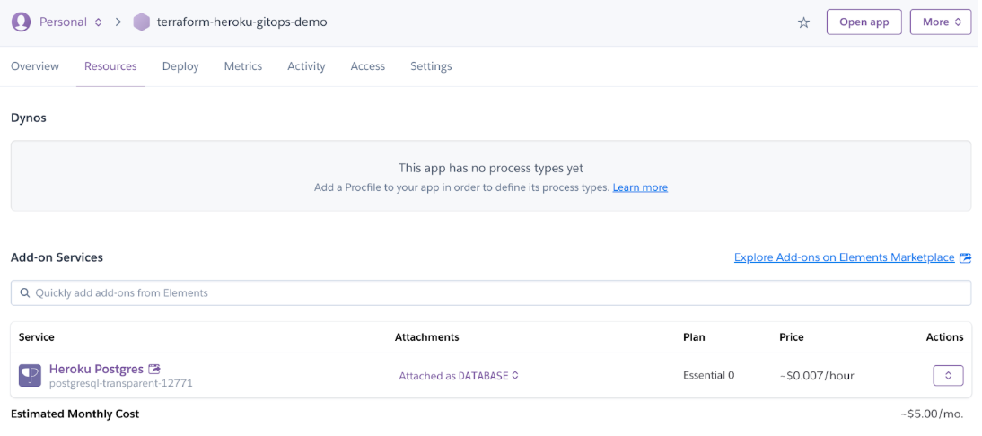
Task: Open the Heroku Postgres add-on link
Action: [x=96, y=369]
